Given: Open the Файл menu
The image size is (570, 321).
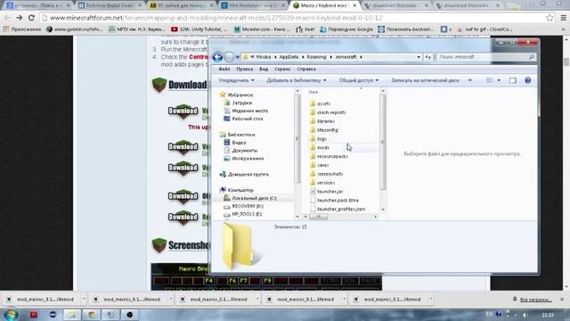Looking at the screenshot, I should pyautogui.click(x=224, y=70).
